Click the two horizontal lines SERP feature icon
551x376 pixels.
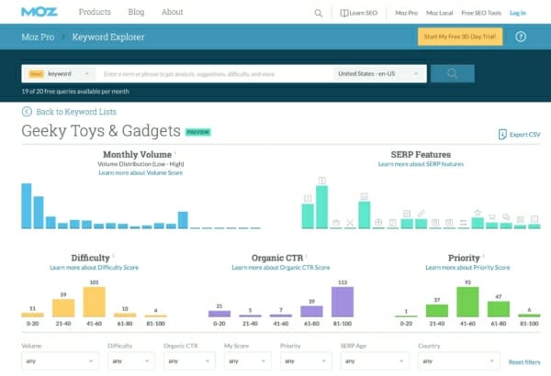tap(463, 223)
